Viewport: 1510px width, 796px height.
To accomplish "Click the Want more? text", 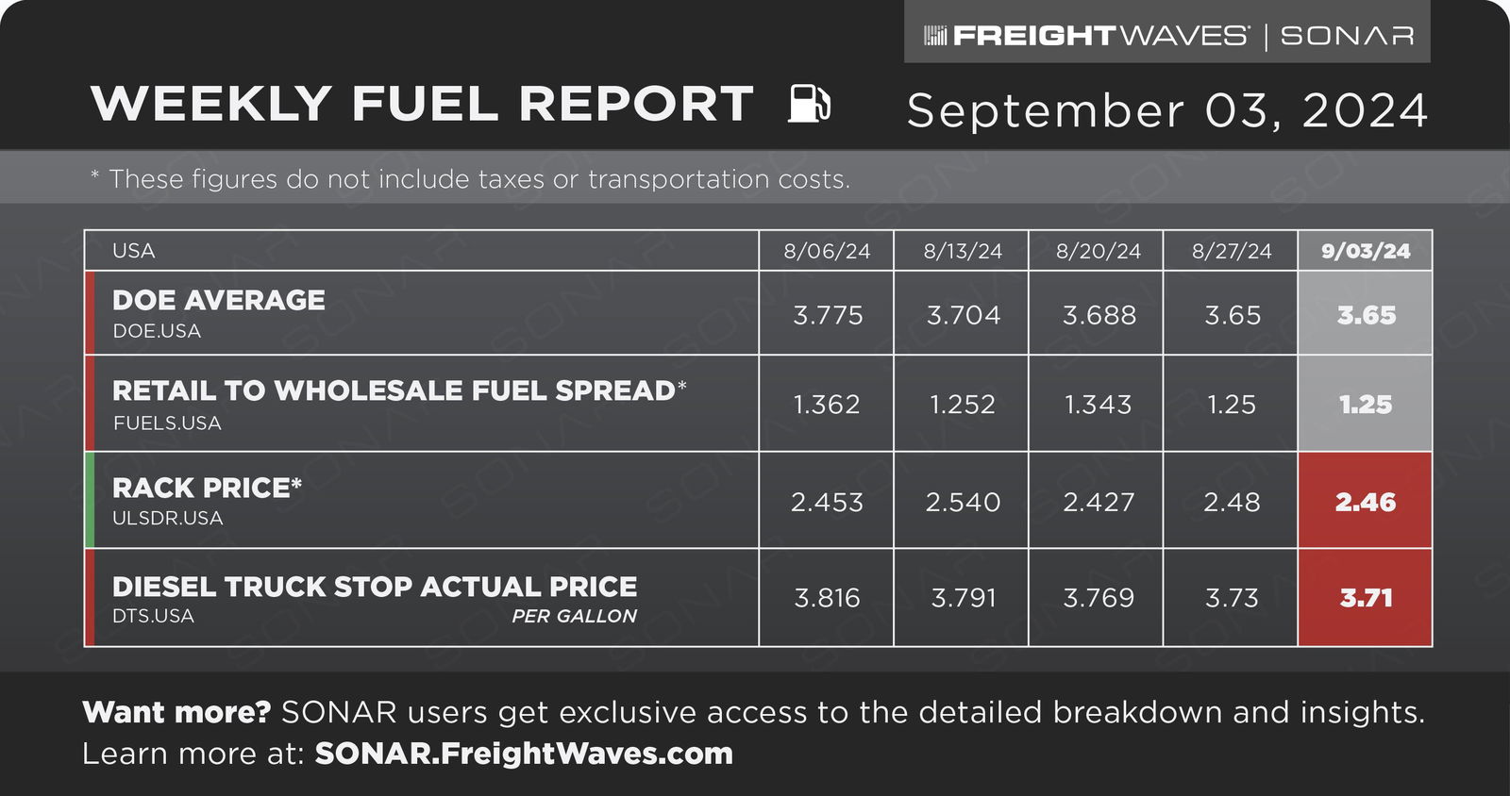I will tap(176, 712).
